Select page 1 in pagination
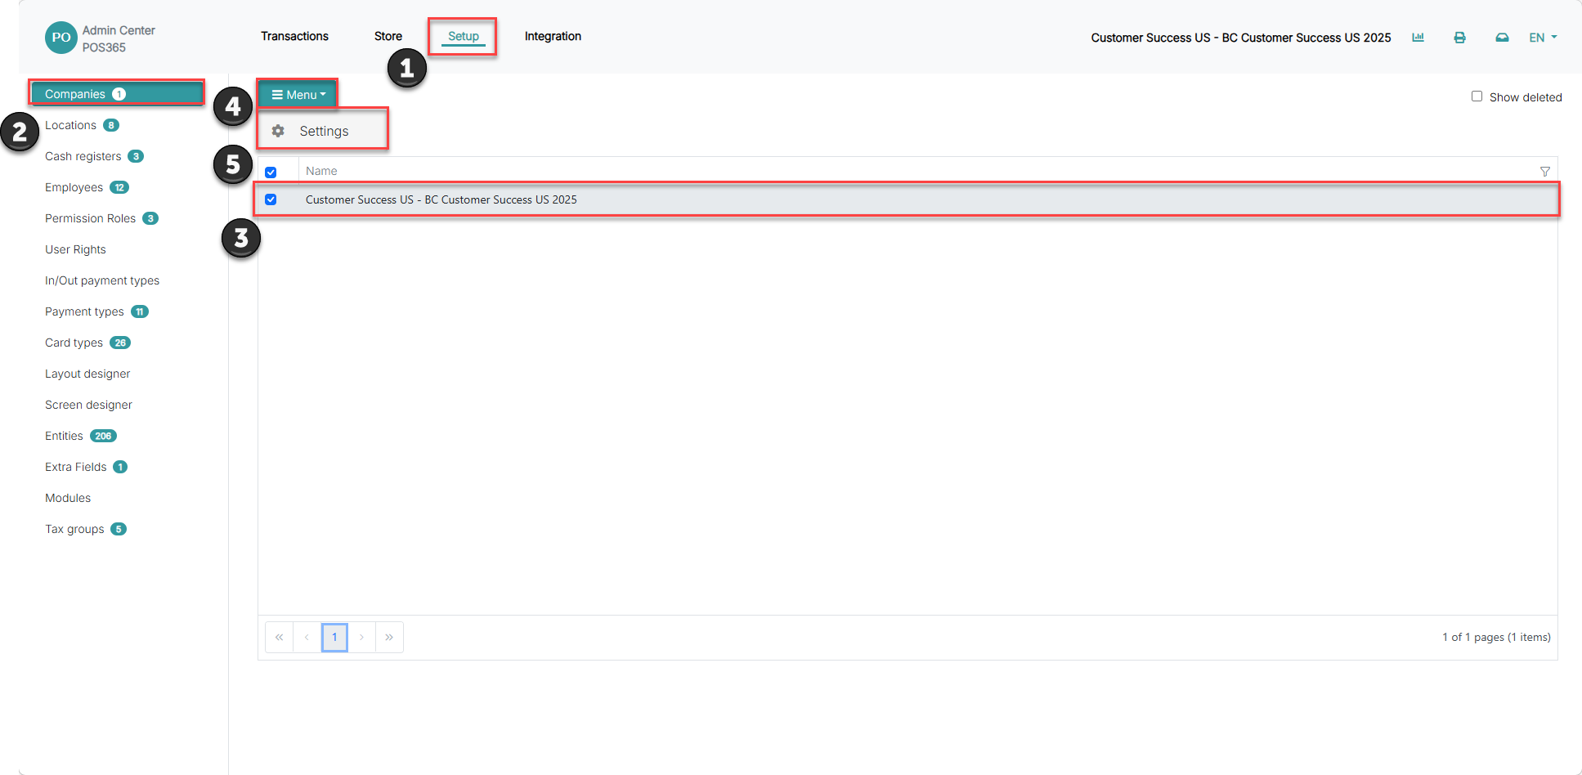The height and width of the screenshot is (775, 1582). click(x=334, y=637)
